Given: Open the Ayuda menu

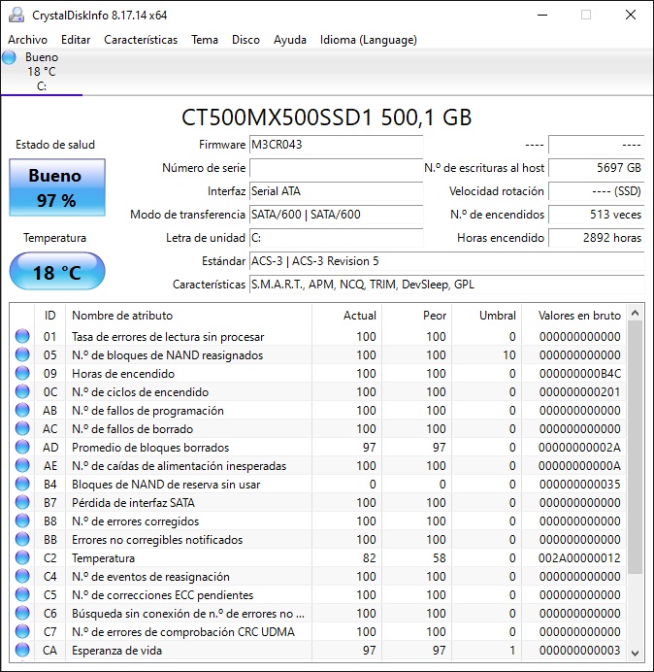Looking at the screenshot, I should 290,40.
